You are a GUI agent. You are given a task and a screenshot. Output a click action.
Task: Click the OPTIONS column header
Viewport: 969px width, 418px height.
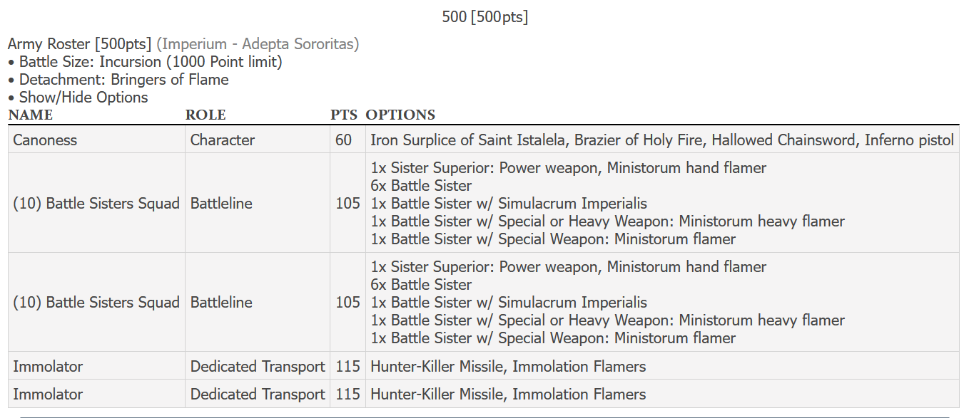400,115
